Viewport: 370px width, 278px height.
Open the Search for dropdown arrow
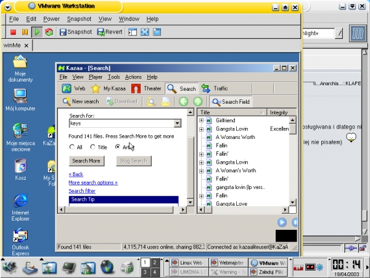click(x=178, y=123)
